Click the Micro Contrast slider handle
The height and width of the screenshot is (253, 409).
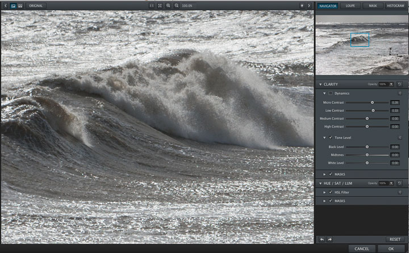[372, 103]
